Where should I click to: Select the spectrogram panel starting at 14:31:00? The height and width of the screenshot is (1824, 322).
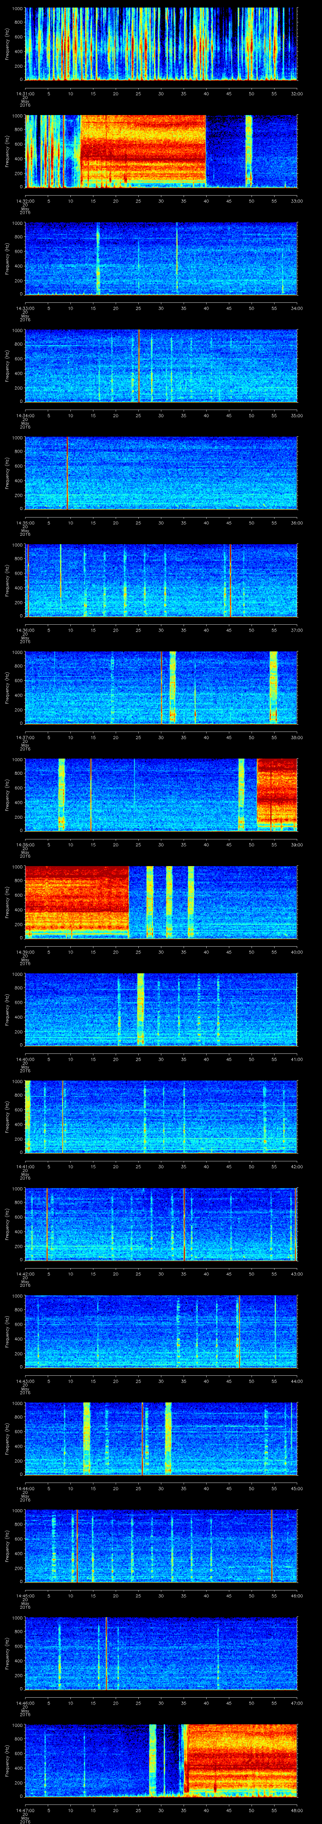pos(161,44)
